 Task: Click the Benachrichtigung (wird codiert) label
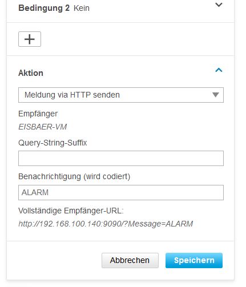(x=74, y=176)
